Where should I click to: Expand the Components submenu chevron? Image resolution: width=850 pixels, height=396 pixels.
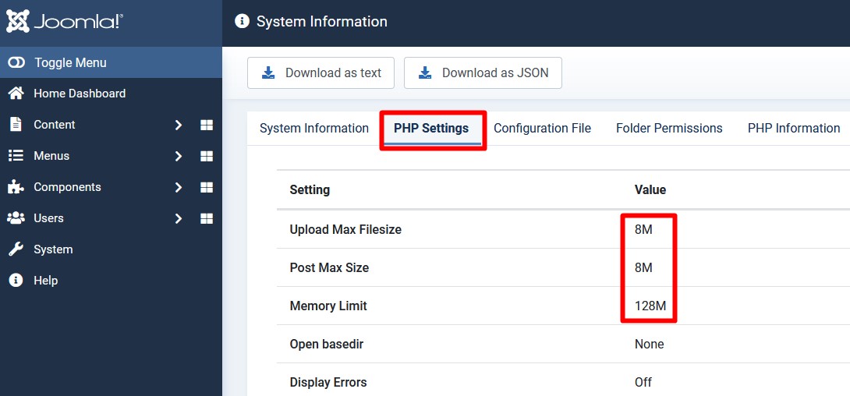(x=179, y=187)
